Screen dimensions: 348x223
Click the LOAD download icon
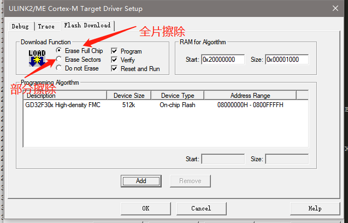pyautogui.click(x=37, y=58)
